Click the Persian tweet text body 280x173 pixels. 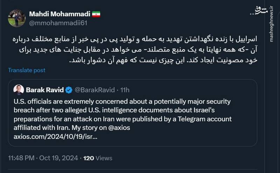[x=140, y=49]
